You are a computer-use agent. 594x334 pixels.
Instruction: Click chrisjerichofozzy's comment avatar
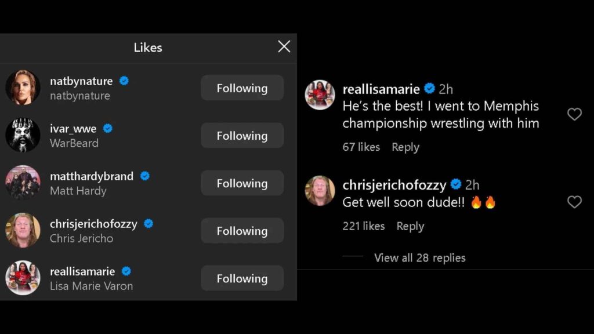[320, 191]
